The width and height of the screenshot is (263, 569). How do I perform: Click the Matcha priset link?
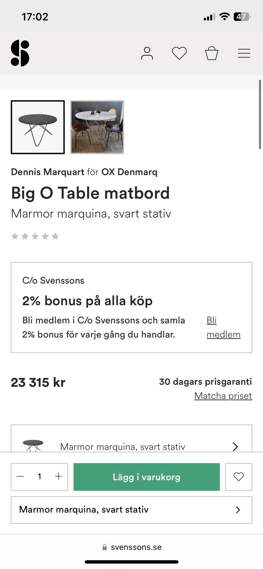(x=223, y=396)
